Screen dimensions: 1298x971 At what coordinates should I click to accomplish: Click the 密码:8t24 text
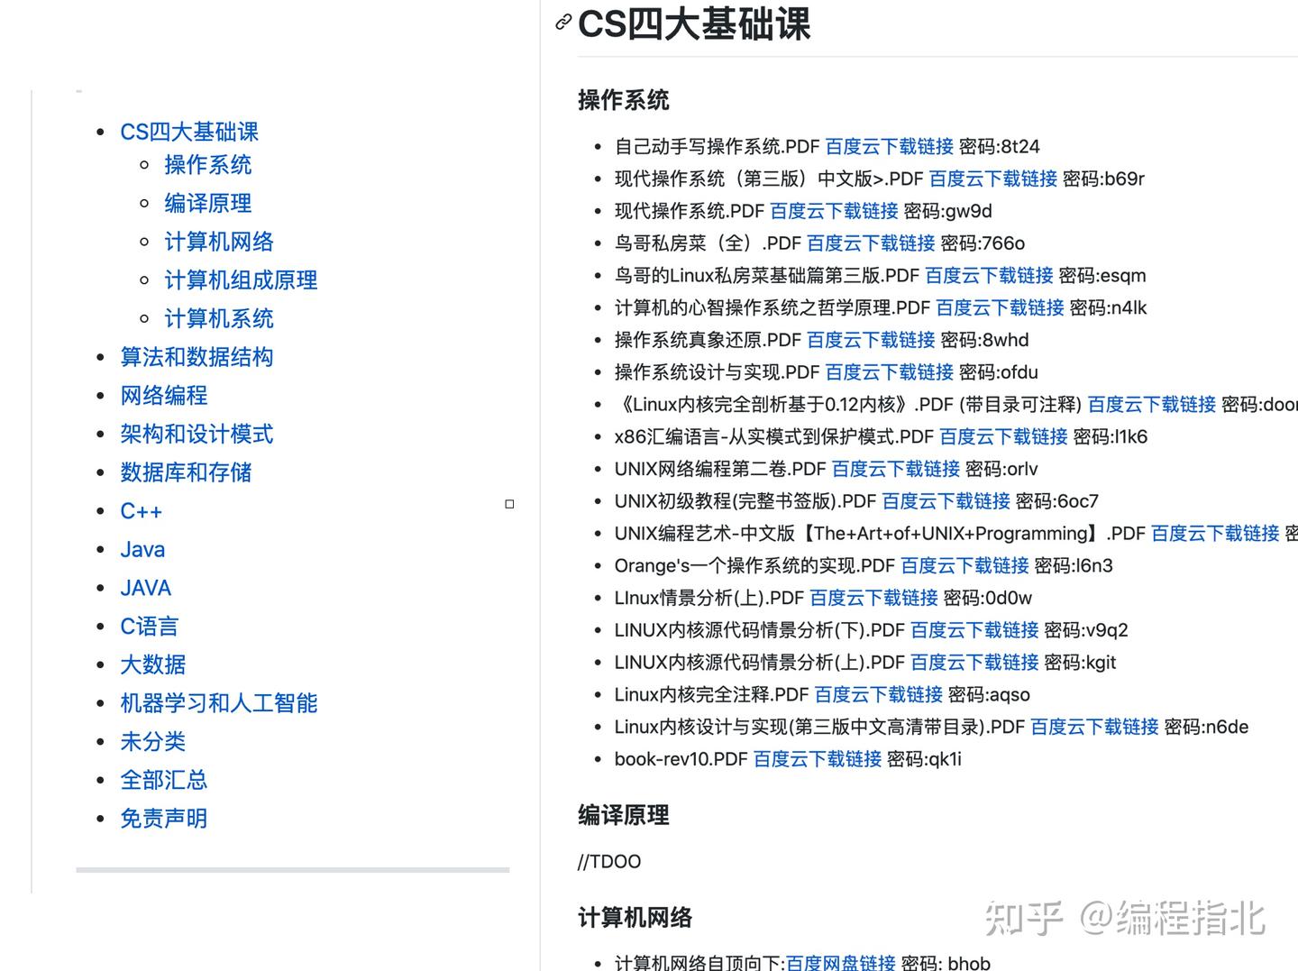(1000, 147)
